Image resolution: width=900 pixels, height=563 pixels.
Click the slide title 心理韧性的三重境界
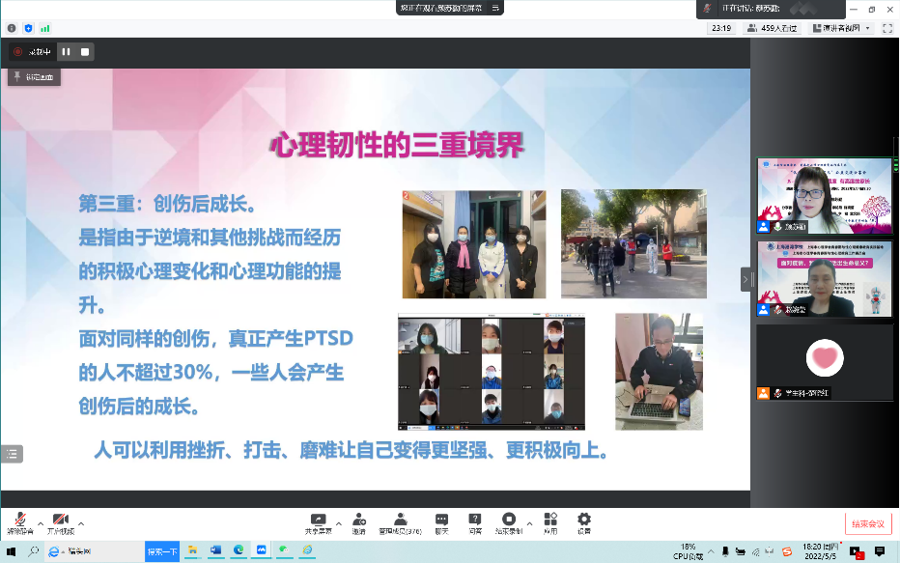click(x=397, y=145)
